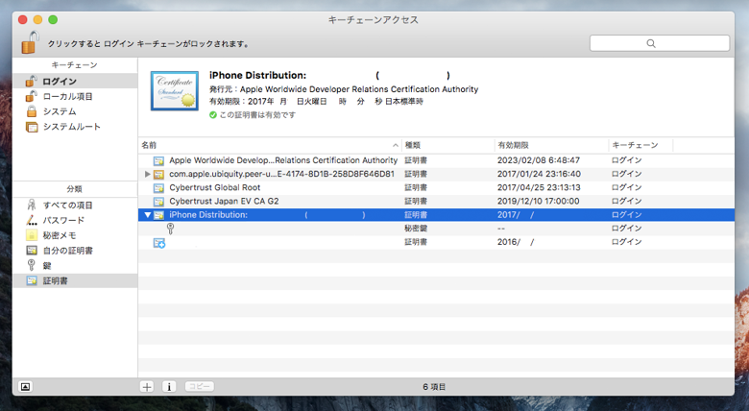Click the システムルート folder icon
This screenshot has width=749, height=411.
click(x=32, y=127)
